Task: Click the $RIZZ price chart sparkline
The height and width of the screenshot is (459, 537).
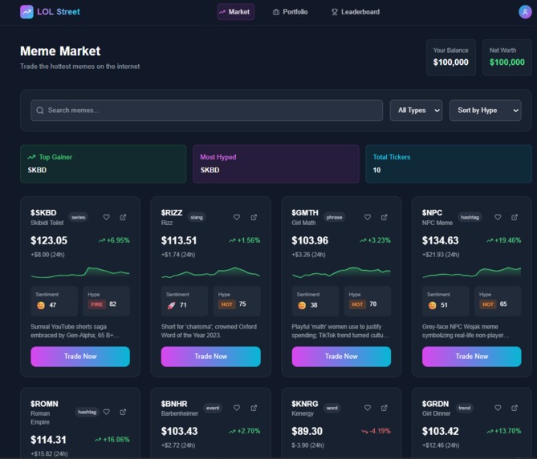Action: (210, 272)
